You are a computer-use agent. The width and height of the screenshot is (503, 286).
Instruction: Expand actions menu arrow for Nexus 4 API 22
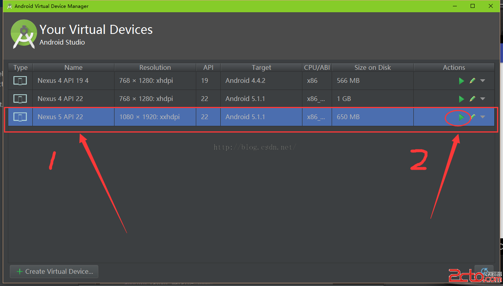coord(482,99)
